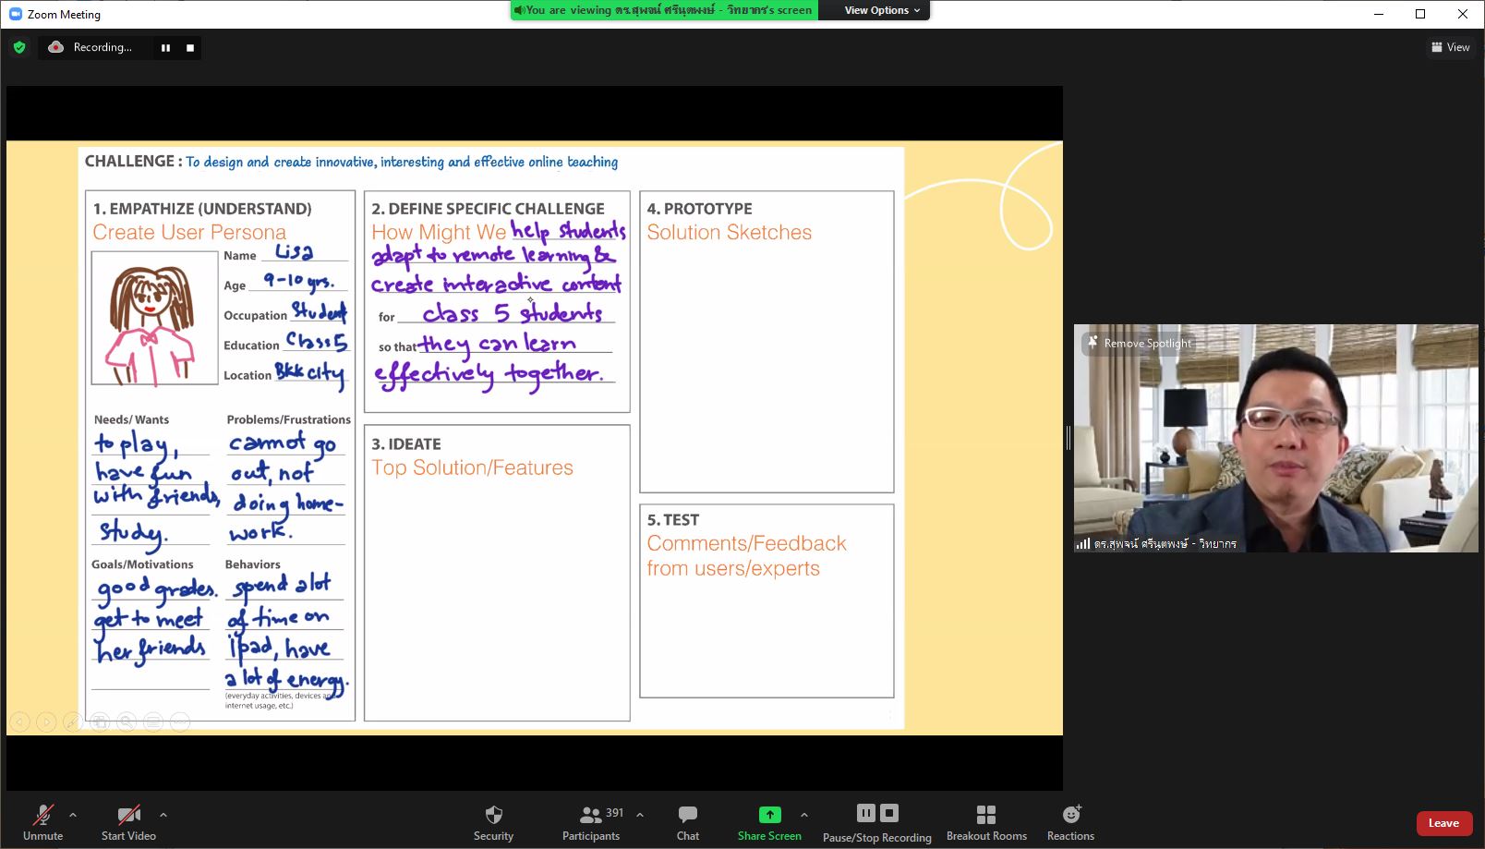Pause recording in bottom toolbar
The height and width of the screenshot is (849, 1485).
coord(865,813)
